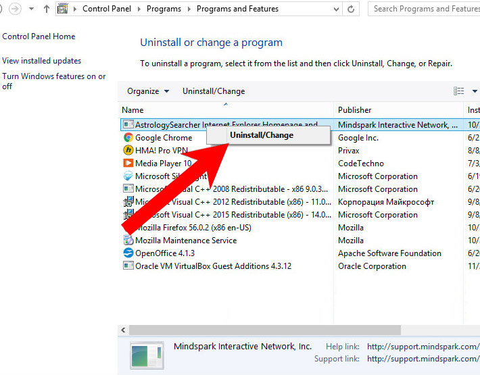This screenshot has height=375, width=480.
Task: Change view with the view options icon
Action: tap(458, 91)
